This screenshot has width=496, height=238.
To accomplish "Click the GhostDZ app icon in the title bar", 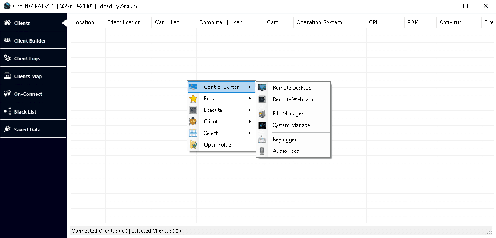I will click(7, 6).
